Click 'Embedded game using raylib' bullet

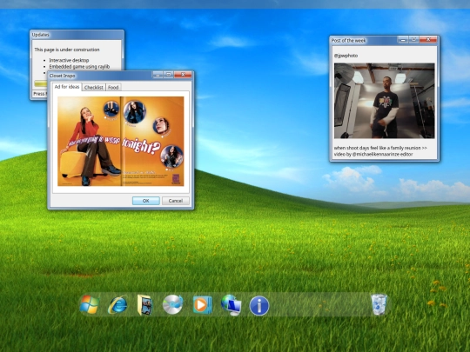point(79,66)
